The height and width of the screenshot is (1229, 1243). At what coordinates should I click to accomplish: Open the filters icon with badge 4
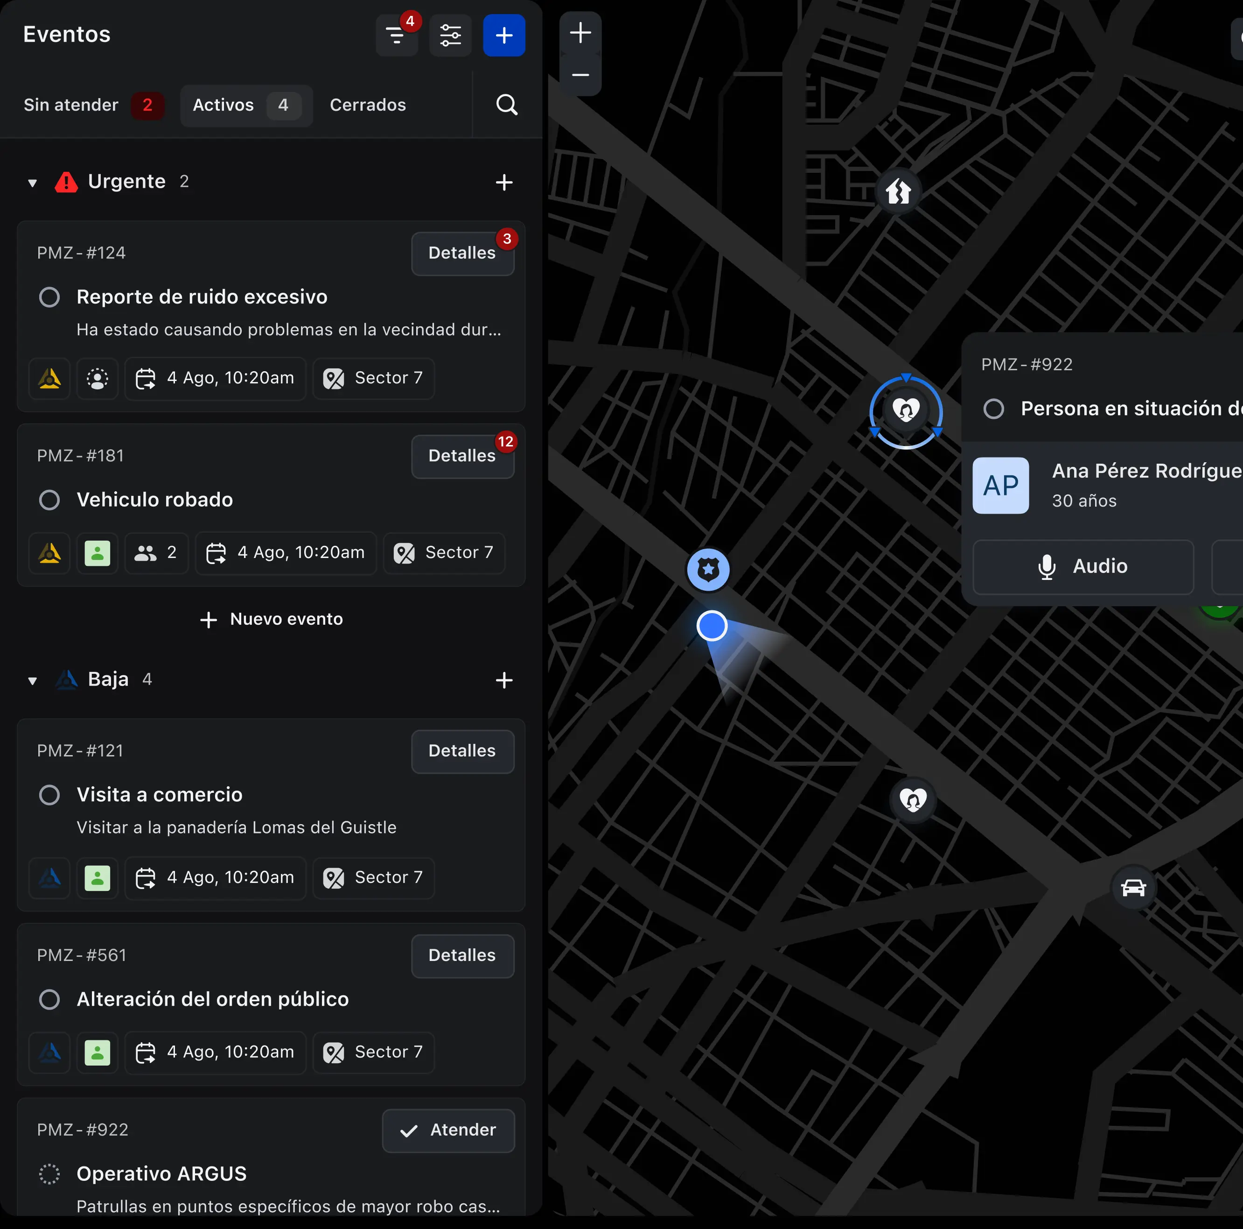pos(397,35)
